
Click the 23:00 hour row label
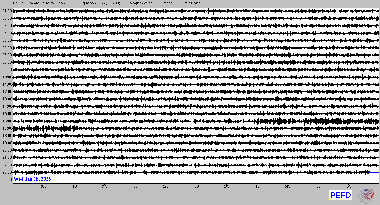(x=7, y=172)
